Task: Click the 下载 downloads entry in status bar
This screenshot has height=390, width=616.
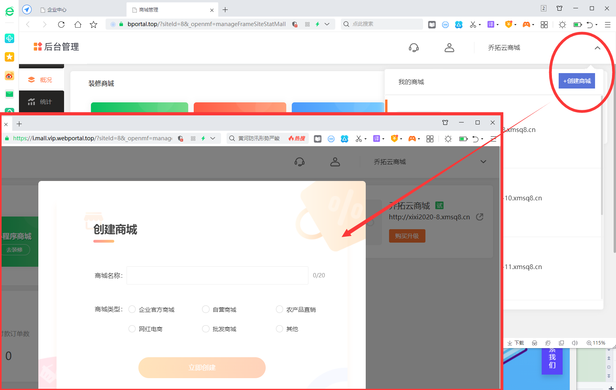Action: [516, 343]
